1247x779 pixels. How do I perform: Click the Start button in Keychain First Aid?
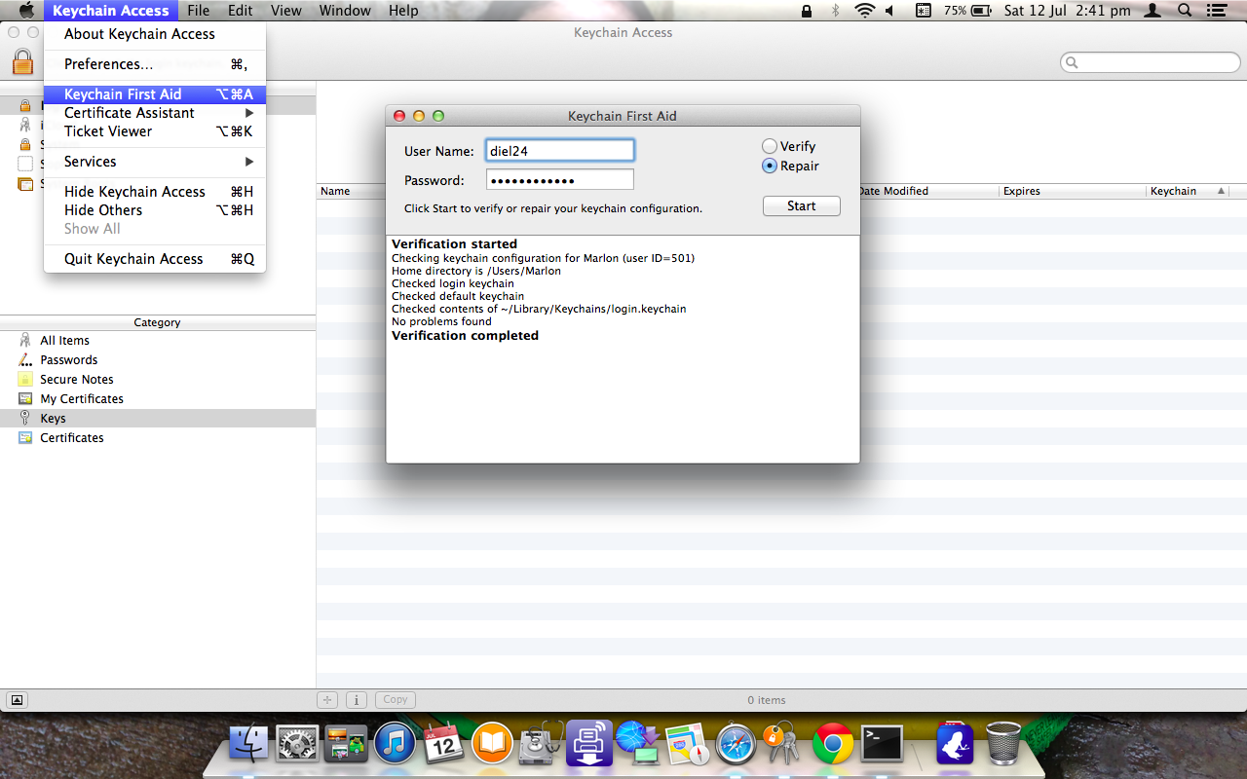[802, 205]
